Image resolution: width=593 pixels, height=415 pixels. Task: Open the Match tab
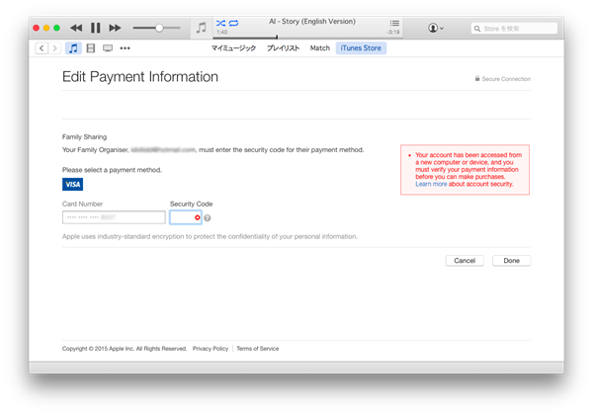[x=320, y=48]
